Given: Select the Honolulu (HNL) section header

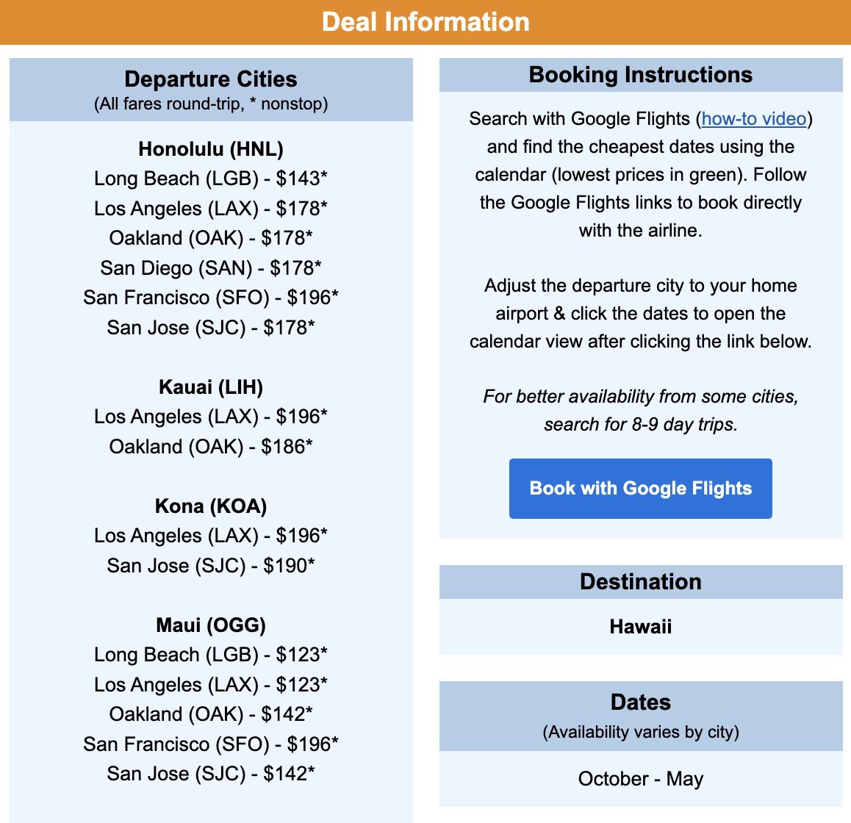Looking at the screenshot, I should coord(210,149).
